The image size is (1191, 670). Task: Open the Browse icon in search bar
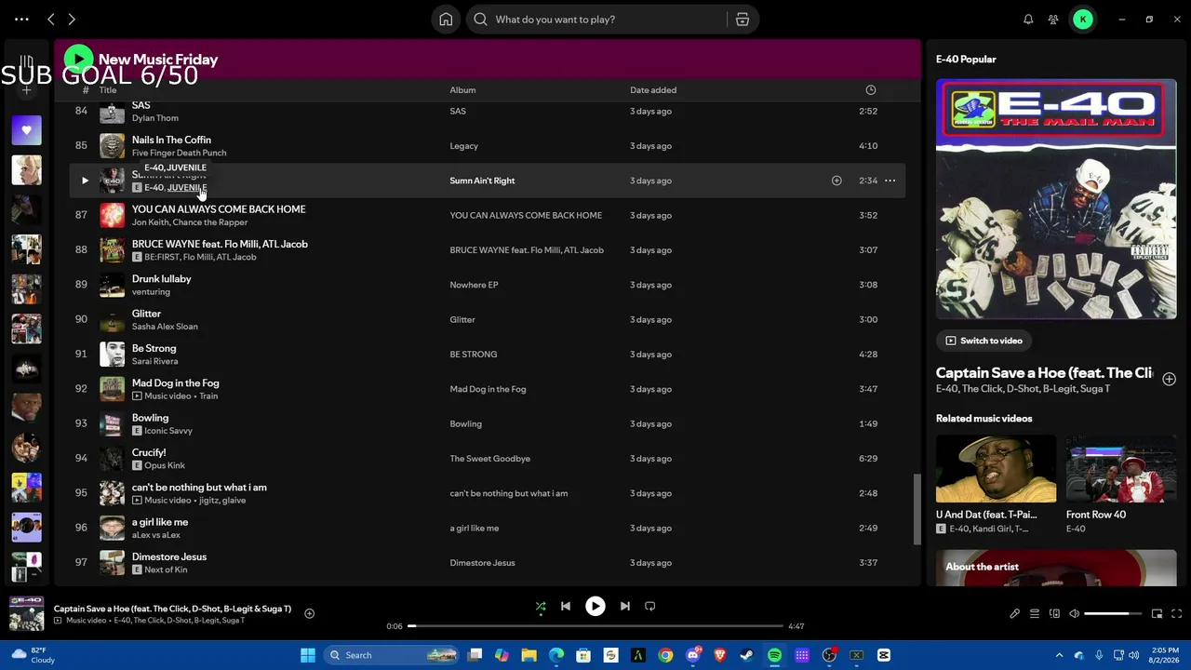click(x=743, y=20)
